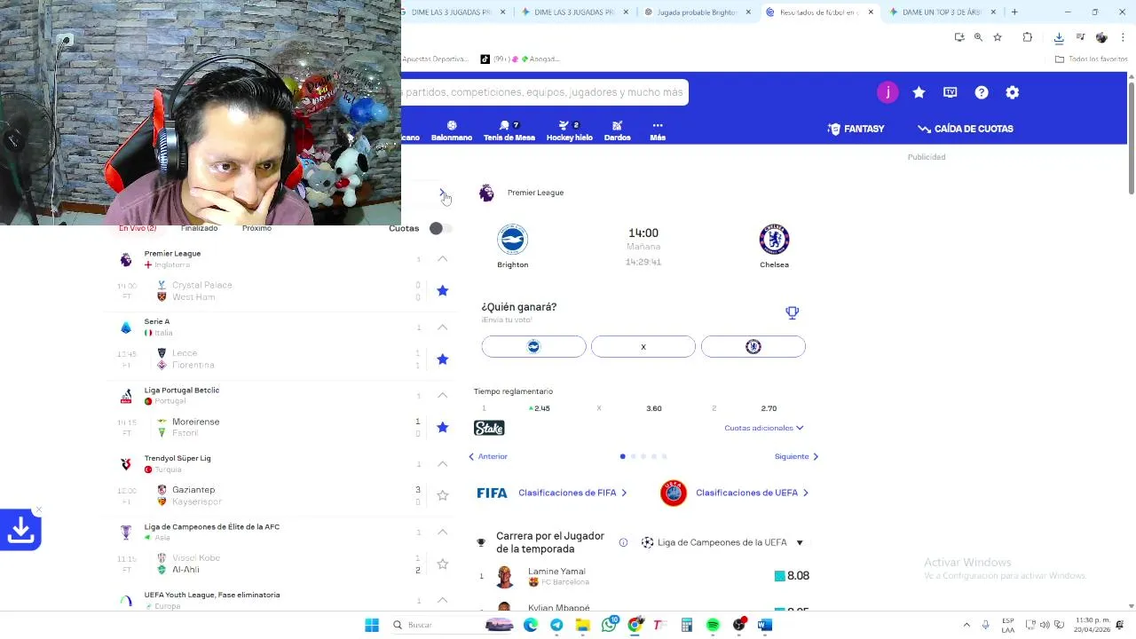The image size is (1136, 639).
Task: Click the blue download overlay button
Action: (x=20, y=530)
